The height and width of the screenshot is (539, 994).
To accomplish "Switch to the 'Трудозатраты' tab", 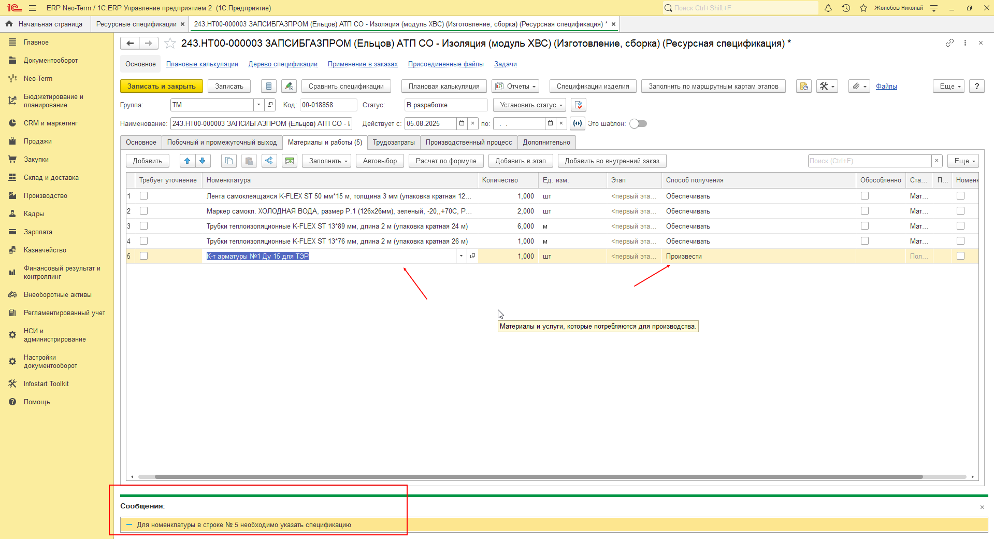I will pos(394,143).
